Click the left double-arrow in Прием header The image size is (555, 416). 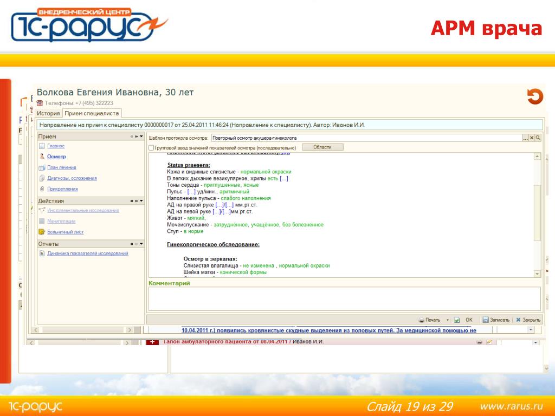coord(132,136)
